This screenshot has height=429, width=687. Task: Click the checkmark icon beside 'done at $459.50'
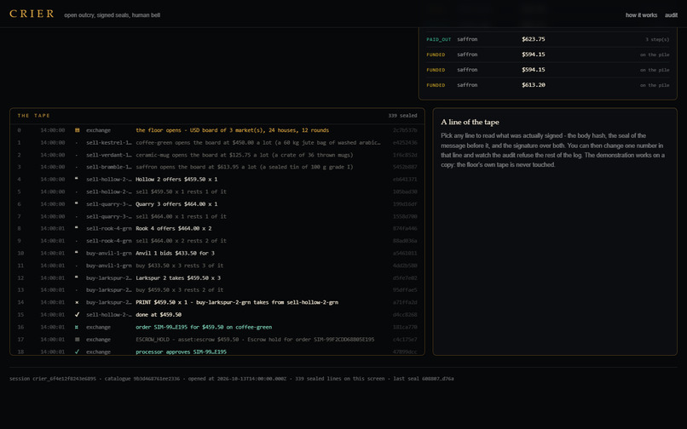coord(77,314)
